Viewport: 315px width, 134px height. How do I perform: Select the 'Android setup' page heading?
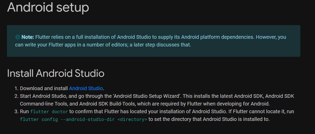[x=48, y=7]
